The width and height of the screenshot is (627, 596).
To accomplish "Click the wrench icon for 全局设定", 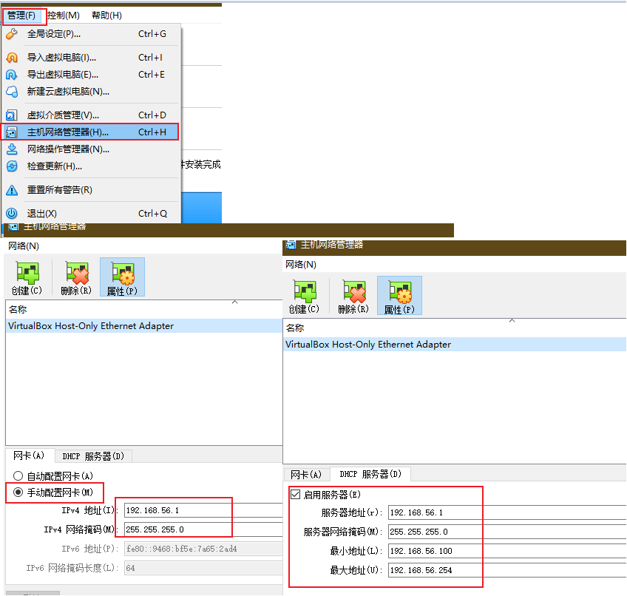I will point(12,34).
